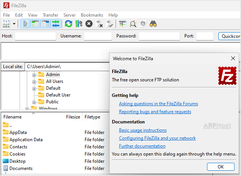The height and width of the screenshot is (176, 241).
Task: Toggle transfer queue display
Action: pos(56,24)
